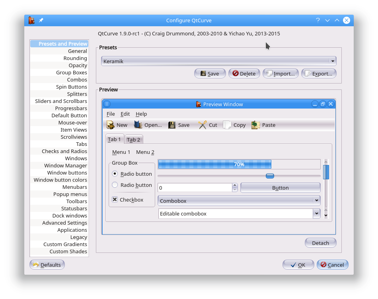Open Menu 2 in the tab
The height and width of the screenshot is (299, 378).
145,152
